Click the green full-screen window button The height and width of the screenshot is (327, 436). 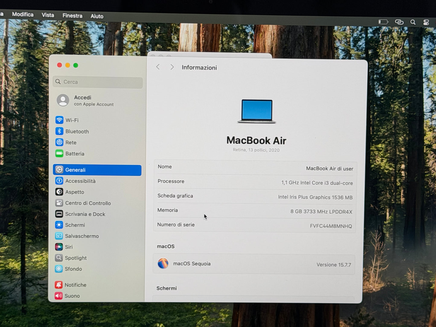coord(76,65)
